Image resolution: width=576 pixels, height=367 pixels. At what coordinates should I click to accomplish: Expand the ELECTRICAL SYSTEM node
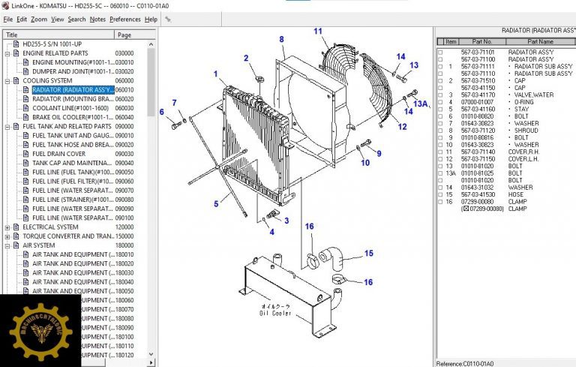[x=7, y=227]
